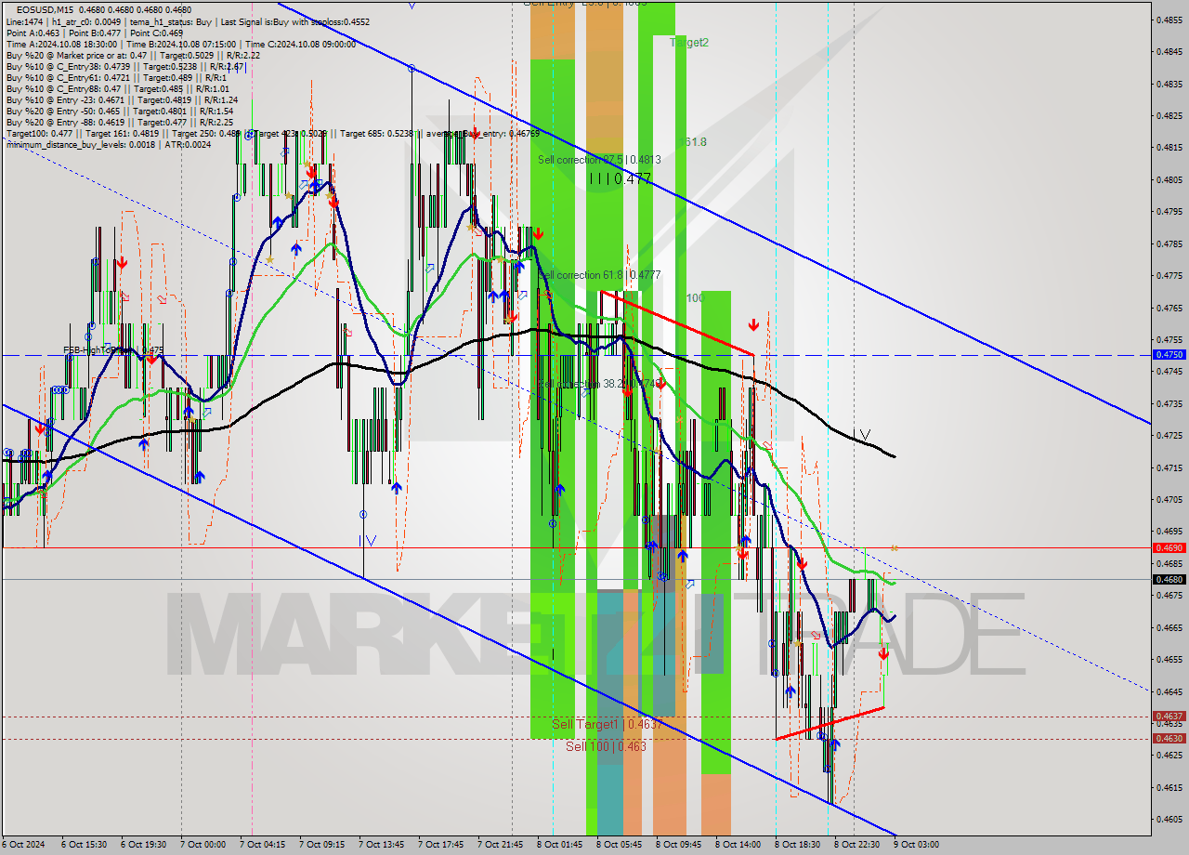Click the Sell correction 87.5 | 0.4813 label
The height and width of the screenshot is (855, 1189).
pyautogui.click(x=599, y=160)
